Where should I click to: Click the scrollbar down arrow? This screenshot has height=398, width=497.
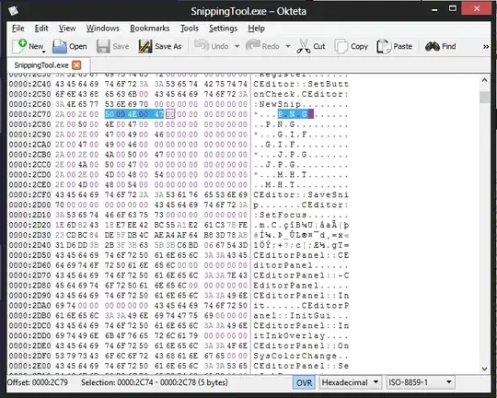tap(484, 369)
